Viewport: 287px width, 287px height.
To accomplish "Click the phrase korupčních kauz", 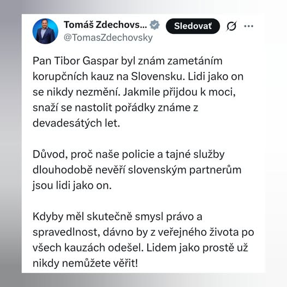I will (73, 76).
